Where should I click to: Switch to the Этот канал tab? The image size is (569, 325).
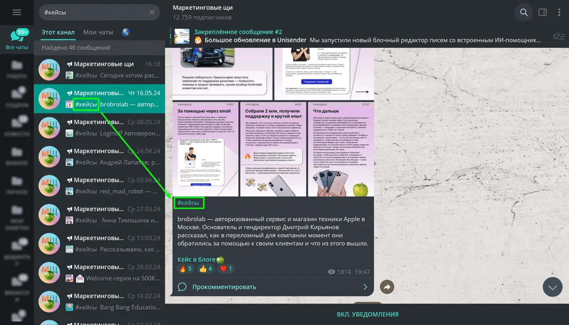tap(58, 32)
